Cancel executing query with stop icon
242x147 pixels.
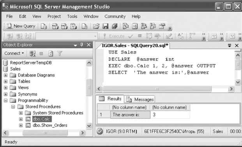(x=140, y=36)
